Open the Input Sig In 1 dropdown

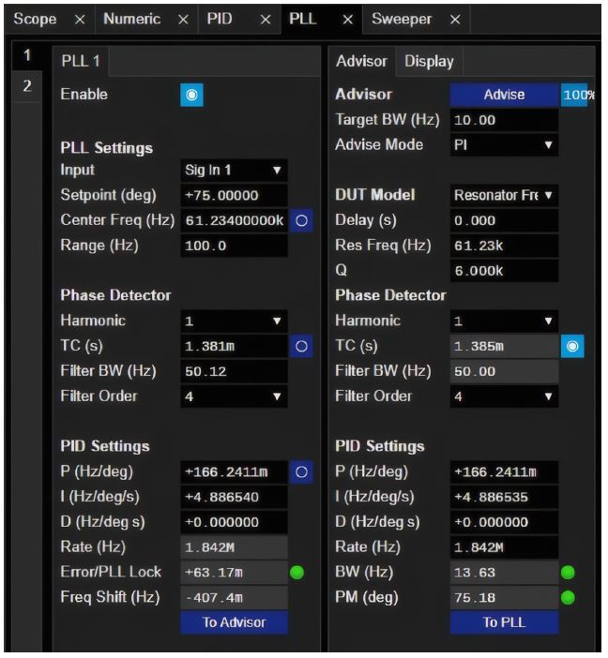pyautogui.click(x=234, y=170)
